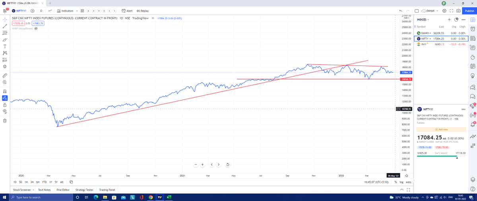Toggle HPRP-Unconfirmed indicator visibility

pyautogui.click(x=36, y=29)
